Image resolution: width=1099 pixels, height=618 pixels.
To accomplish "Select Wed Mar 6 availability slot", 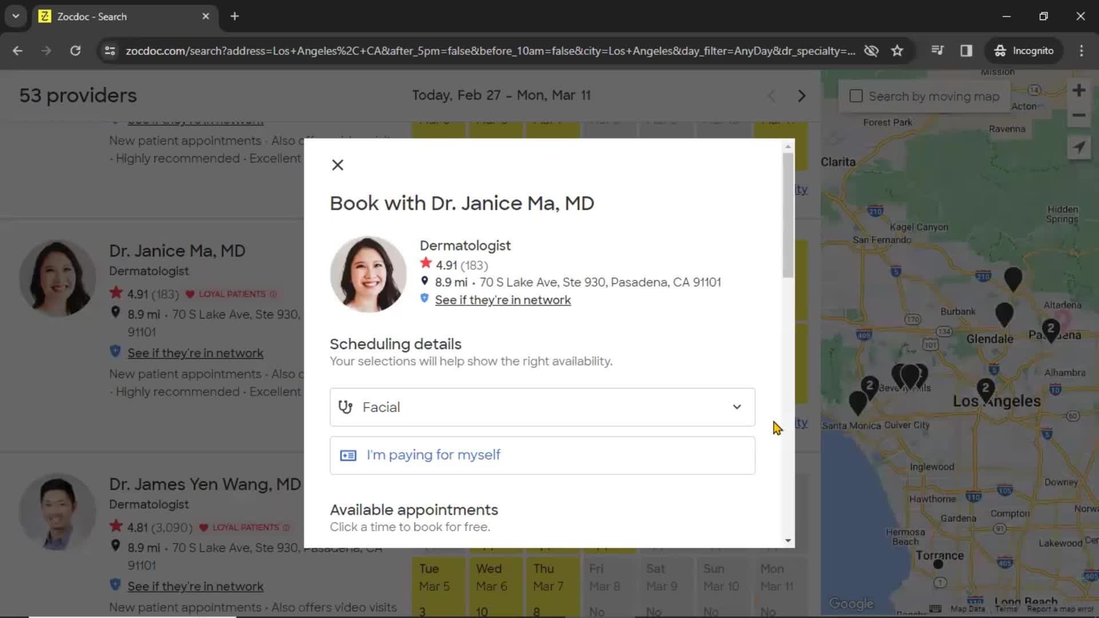I will [496, 588].
